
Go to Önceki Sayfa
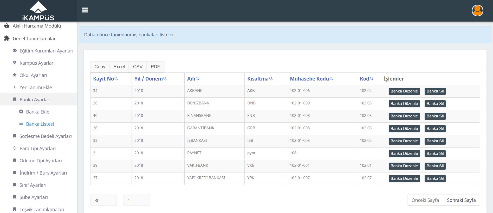425,200
